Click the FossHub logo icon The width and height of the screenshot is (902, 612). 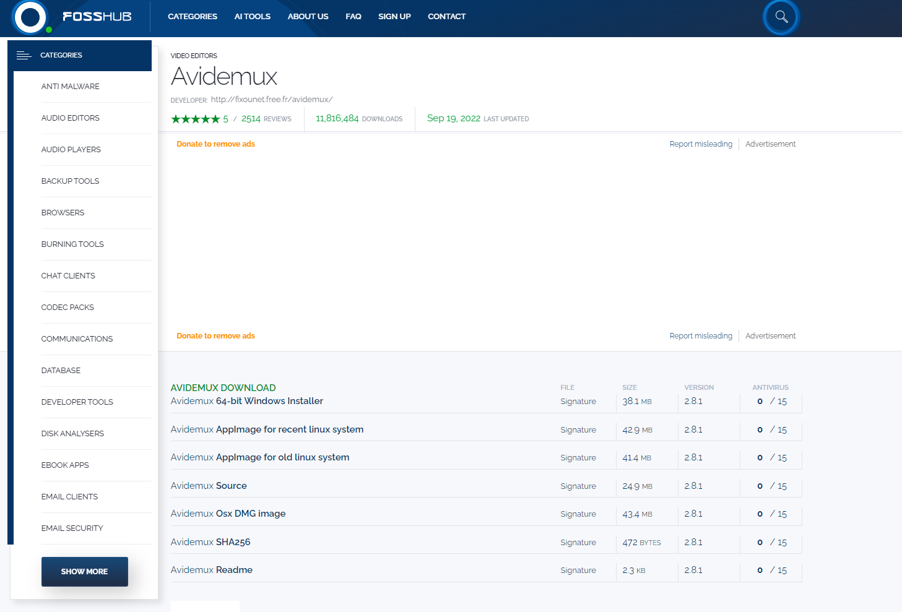pyautogui.click(x=30, y=17)
